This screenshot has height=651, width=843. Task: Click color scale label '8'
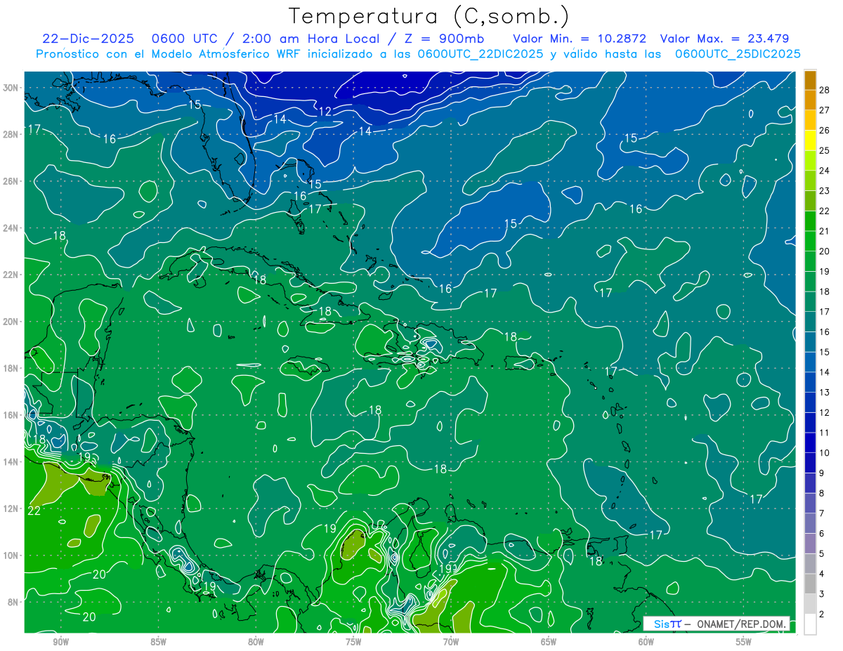click(822, 494)
